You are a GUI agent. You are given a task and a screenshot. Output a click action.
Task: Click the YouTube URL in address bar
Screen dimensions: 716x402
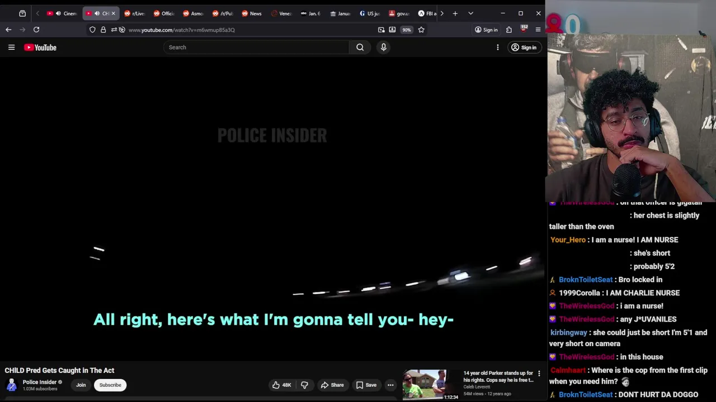tap(182, 30)
